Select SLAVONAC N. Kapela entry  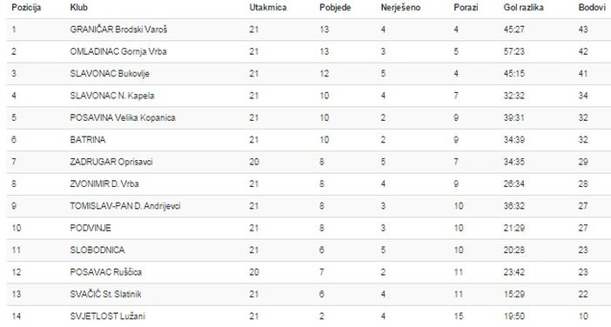(x=111, y=96)
